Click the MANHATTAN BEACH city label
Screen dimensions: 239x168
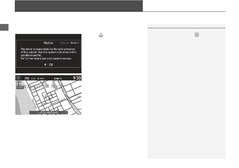click(x=44, y=86)
